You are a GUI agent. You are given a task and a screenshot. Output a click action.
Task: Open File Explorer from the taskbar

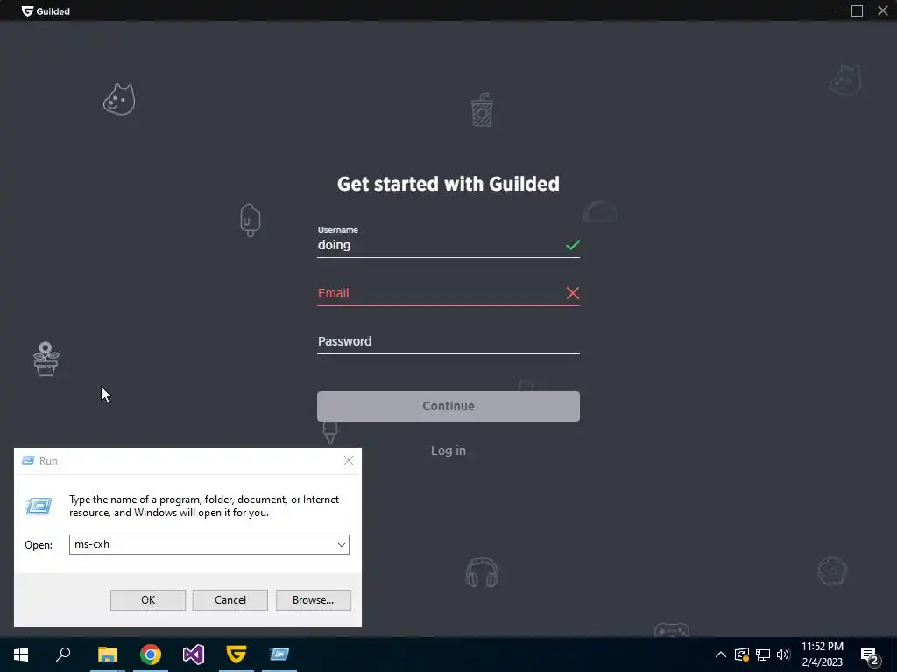pyautogui.click(x=107, y=654)
